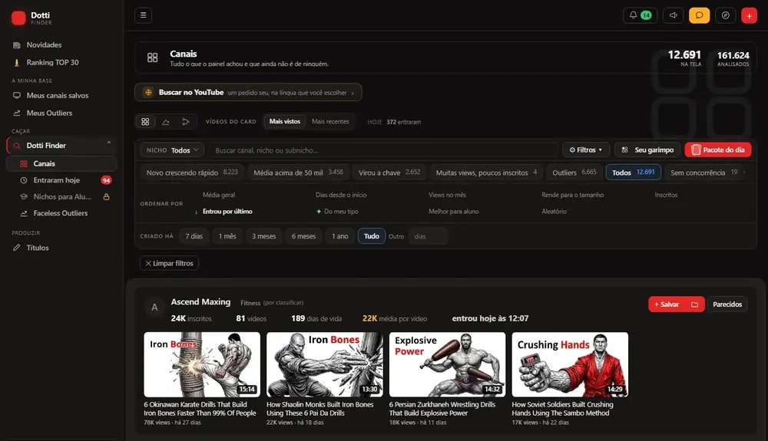Sort by Dias desde o início
This screenshot has height=441, width=768.
(341, 195)
